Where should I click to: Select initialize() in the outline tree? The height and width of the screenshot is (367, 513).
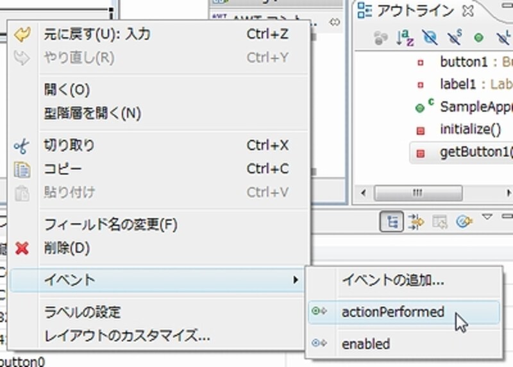[x=470, y=129]
